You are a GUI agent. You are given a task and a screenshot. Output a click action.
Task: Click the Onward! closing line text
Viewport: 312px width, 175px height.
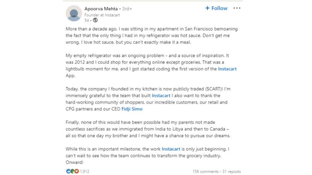74,162
